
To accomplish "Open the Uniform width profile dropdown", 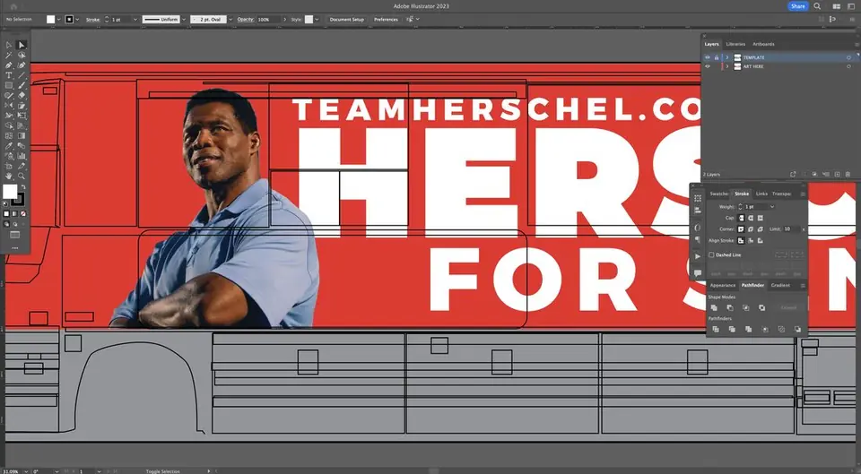I will click(x=183, y=19).
